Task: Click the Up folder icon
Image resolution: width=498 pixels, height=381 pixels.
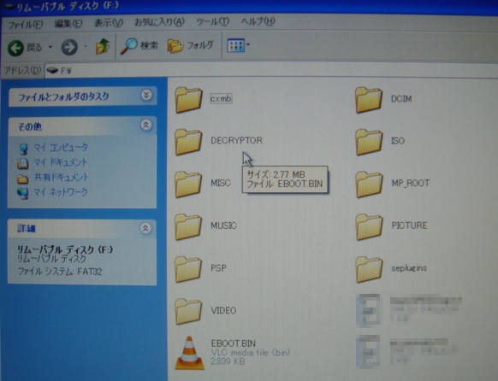Action: (x=103, y=47)
